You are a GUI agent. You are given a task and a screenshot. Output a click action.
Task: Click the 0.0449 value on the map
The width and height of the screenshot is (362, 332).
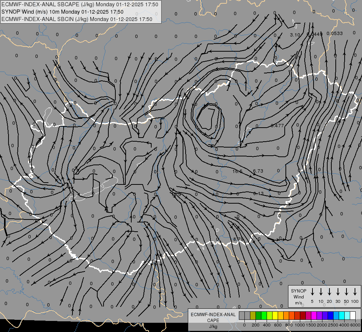[x=315, y=34]
